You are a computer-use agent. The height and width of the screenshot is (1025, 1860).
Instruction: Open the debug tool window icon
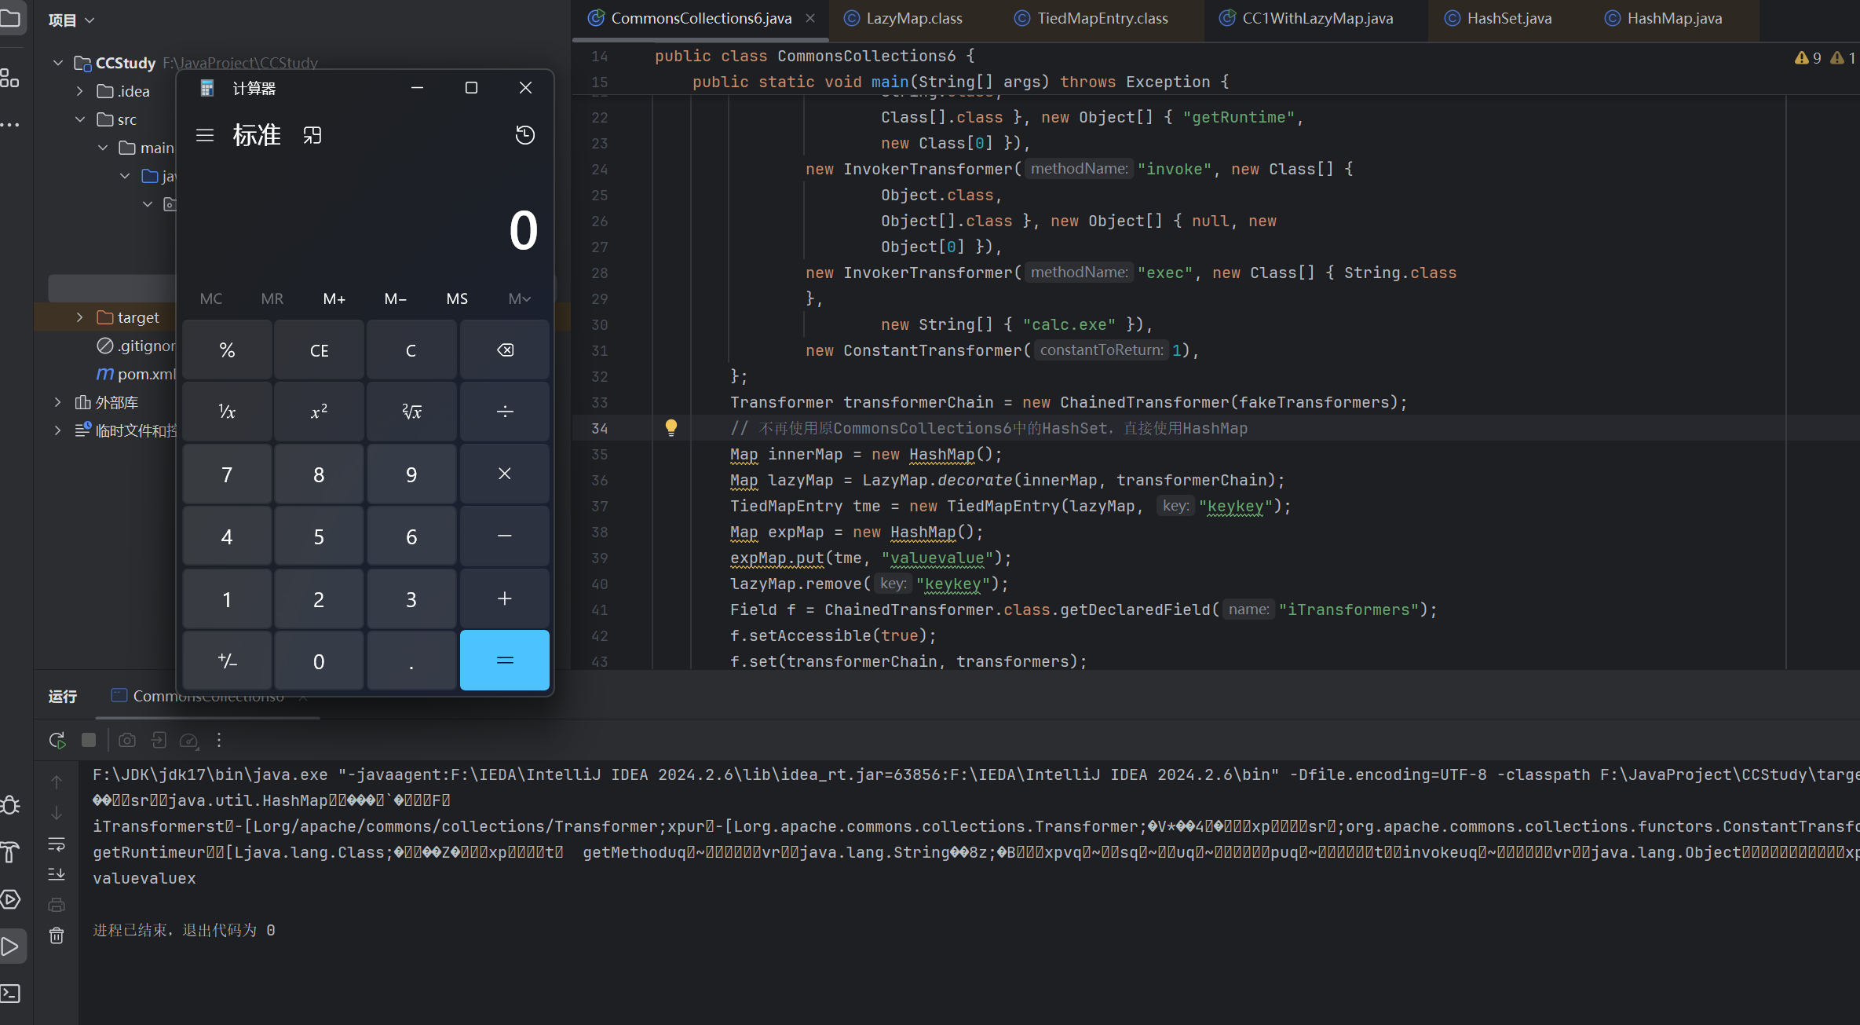(x=11, y=805)
